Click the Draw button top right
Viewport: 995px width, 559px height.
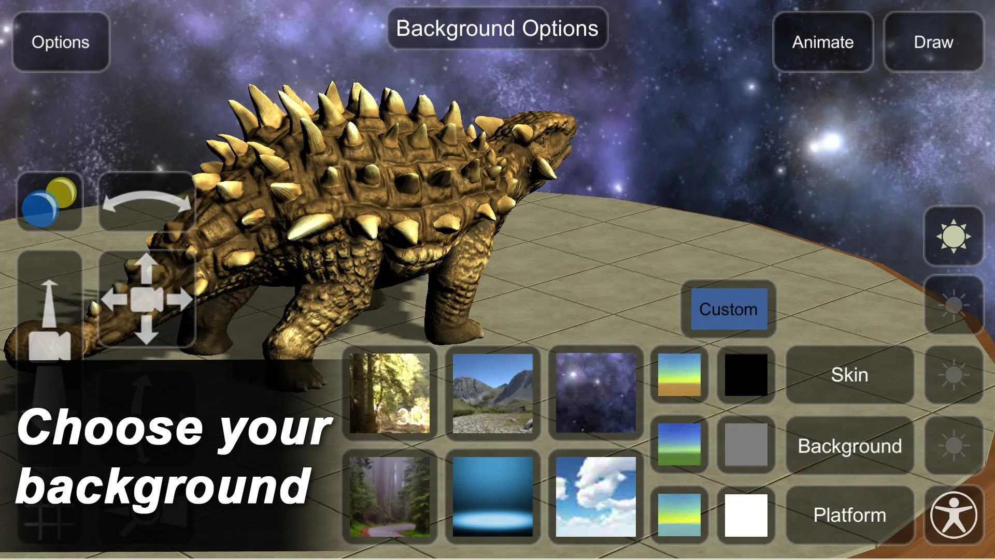(x=933, y=41)
